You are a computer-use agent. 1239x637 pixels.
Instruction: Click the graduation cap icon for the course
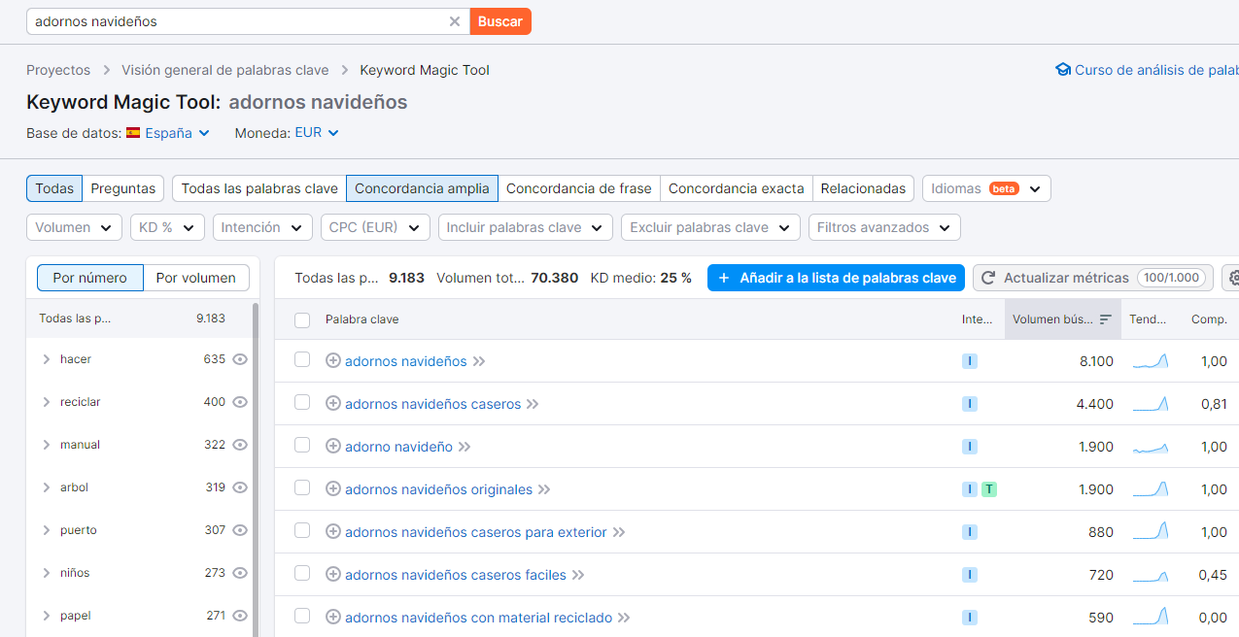pyautogui.click(x=1063, y=70)
